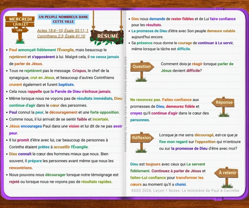The height and width of the screenshot is (208, 249).
Task: Click the purple elastic band on notebook
Action: click(219, 199)
